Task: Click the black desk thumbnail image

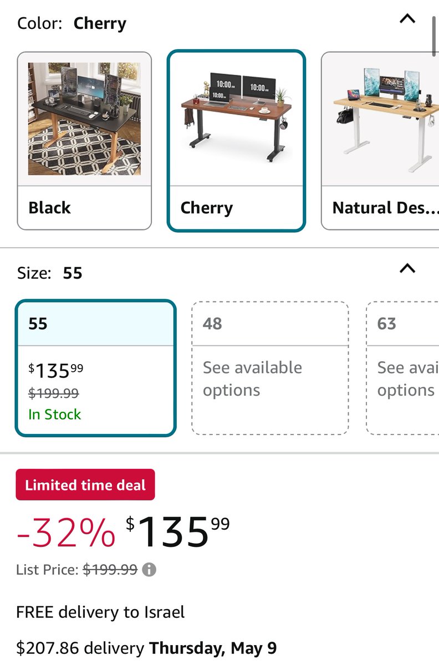Action: pyautogui.click(x=84, y=119)
